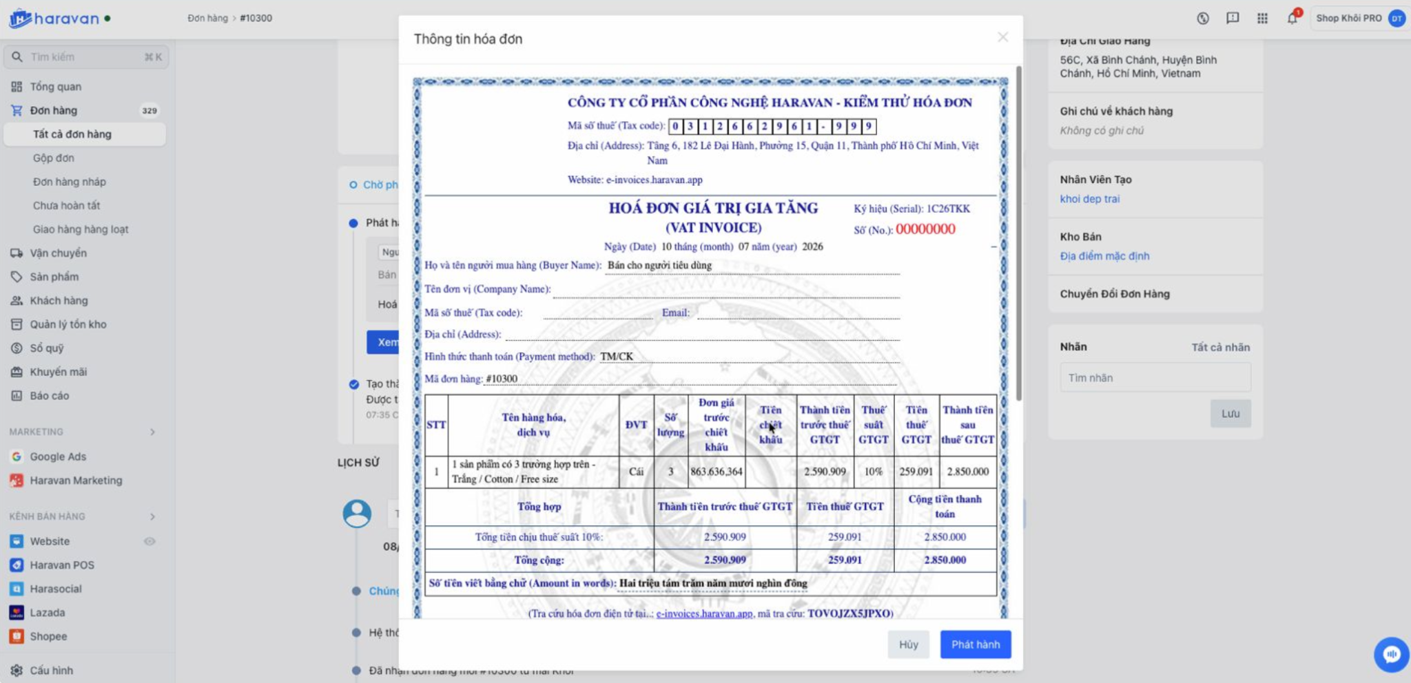This screenshot has height=683, width=1411.
Task: Click the Google Ads icon
Action: point(17,456)
